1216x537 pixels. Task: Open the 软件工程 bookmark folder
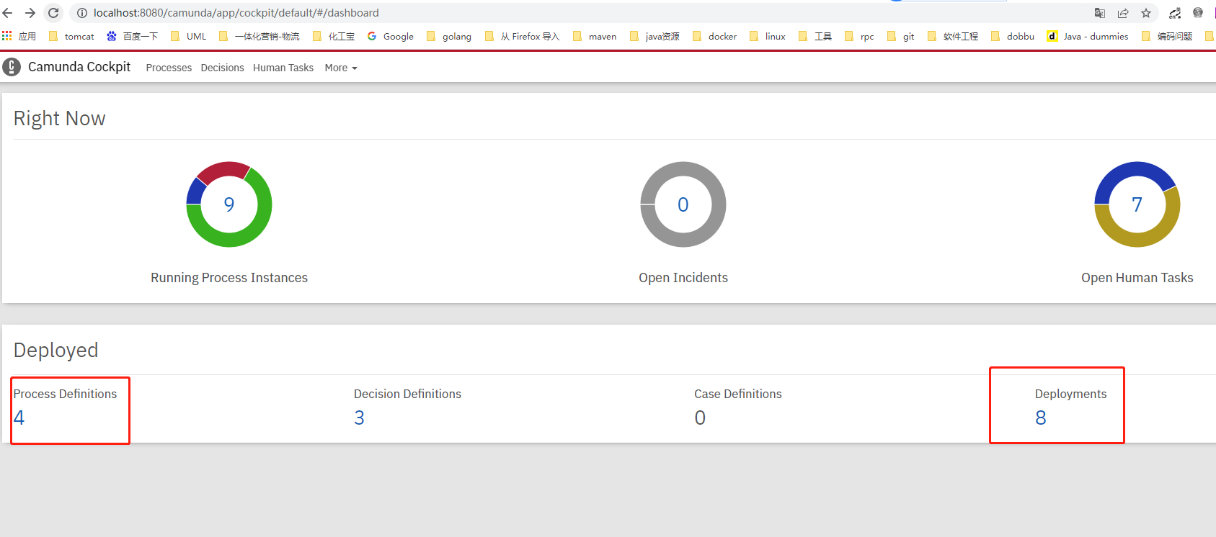click(952, 36)
